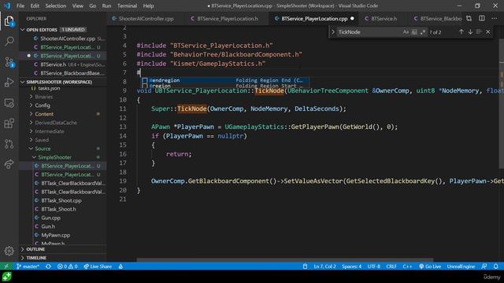The width and height of the screenshot is (504, 283).
Task: Open the Terminal menu
Action: click(x=127, y=6)
